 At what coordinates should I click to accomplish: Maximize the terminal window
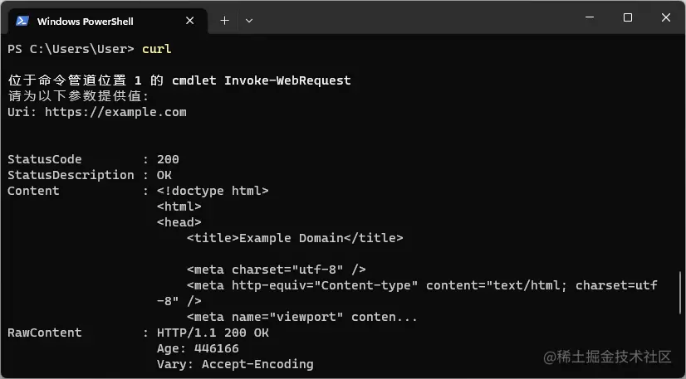coord(627,18)
